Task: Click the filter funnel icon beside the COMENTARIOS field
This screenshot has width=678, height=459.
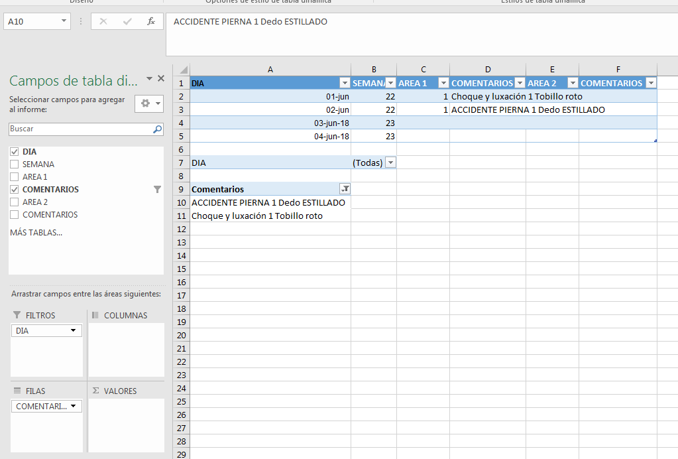Action: point(157,190)
